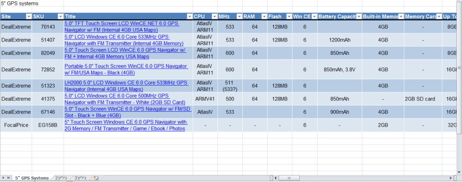Open the Win CE column filter dropdown

pyautogui.click(x=314, y=17)
